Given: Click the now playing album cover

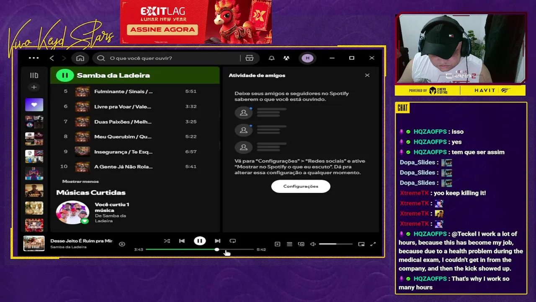Looking at the screenshot, I should coord(34,243).
